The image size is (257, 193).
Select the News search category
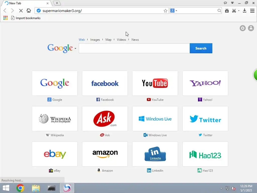click(135, 39)
